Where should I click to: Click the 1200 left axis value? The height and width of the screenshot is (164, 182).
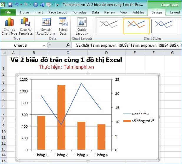tap(24, 80)
